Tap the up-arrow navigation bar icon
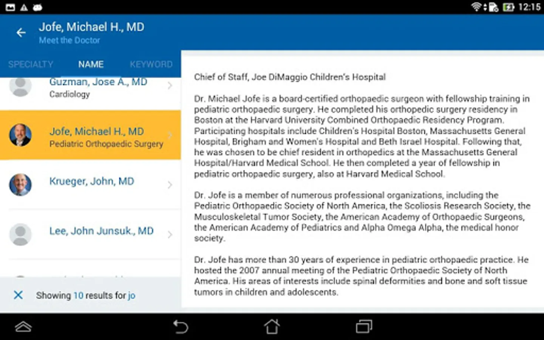 [23, 326]
